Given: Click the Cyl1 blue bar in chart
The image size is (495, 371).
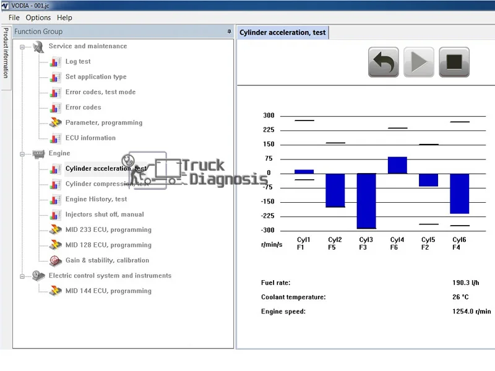Looking at the screenshot, I should [x=304, y=172].
